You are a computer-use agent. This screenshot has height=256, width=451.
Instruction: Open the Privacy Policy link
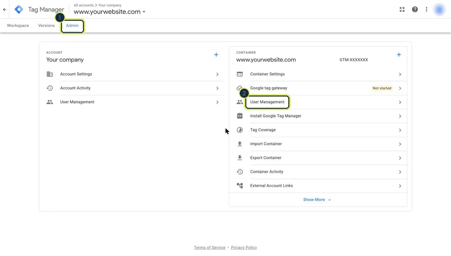(244, 247)
